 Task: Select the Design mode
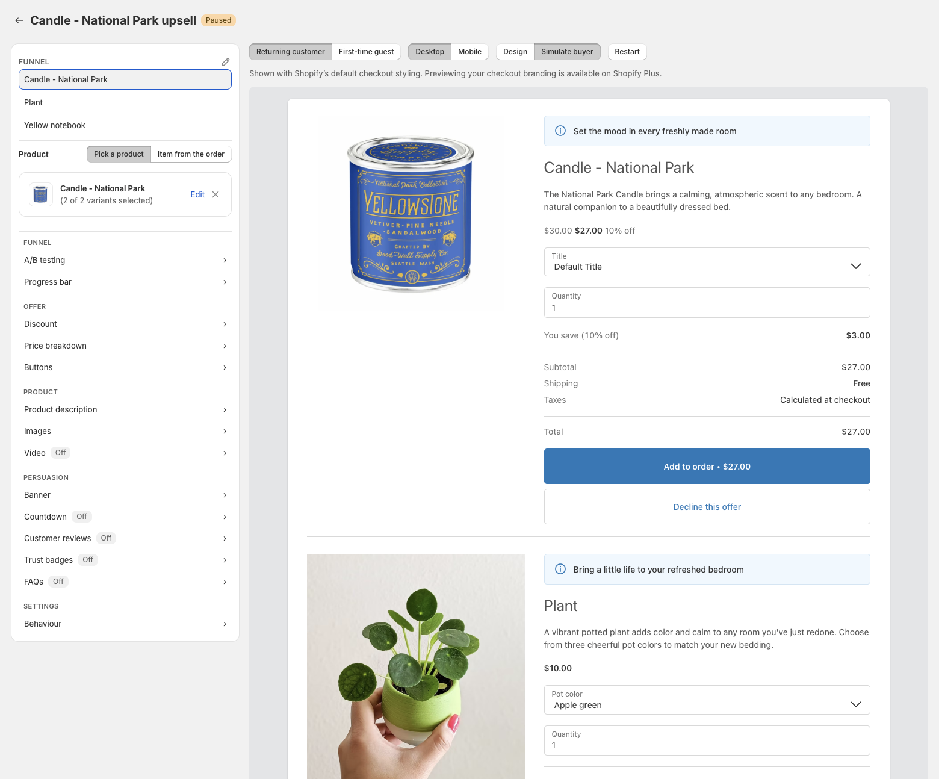515,52
